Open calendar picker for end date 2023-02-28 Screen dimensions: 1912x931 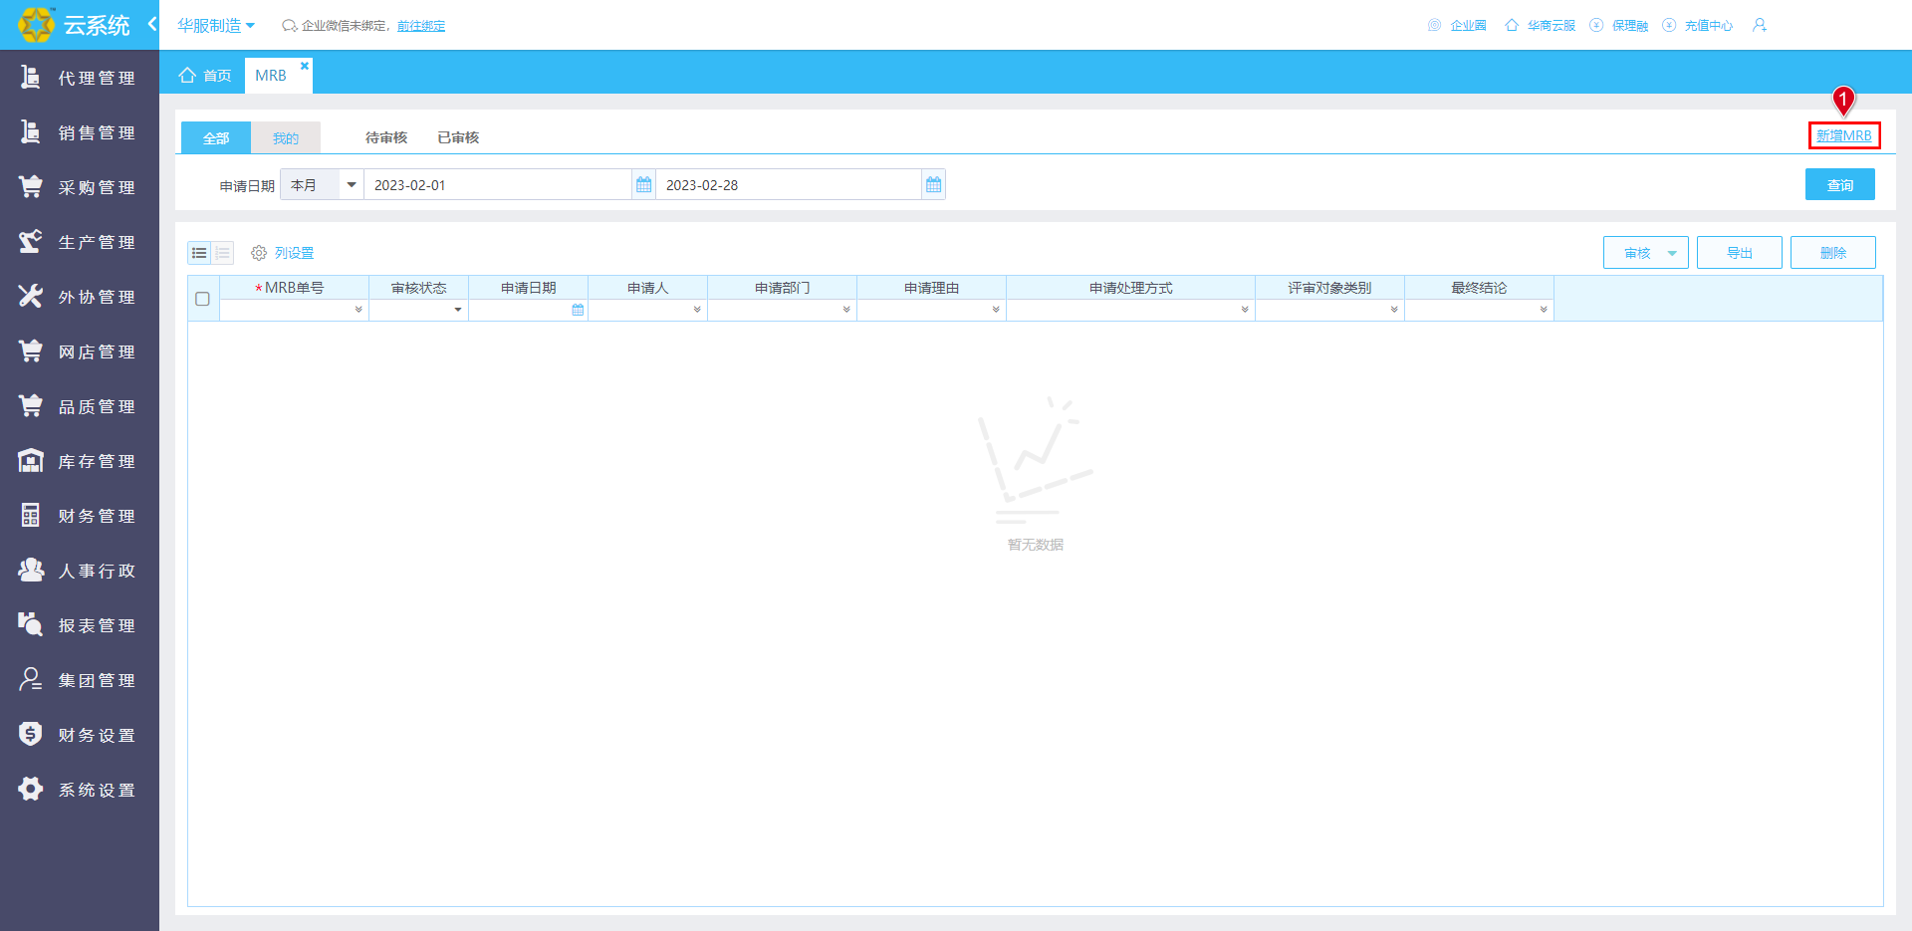click(933, 184)
